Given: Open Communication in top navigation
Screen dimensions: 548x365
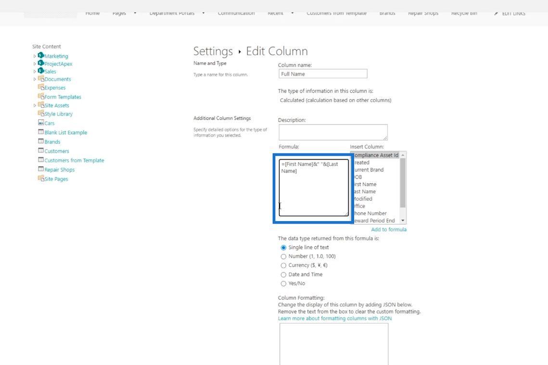Looking at the screenshot, I should (x=236, y=13).
